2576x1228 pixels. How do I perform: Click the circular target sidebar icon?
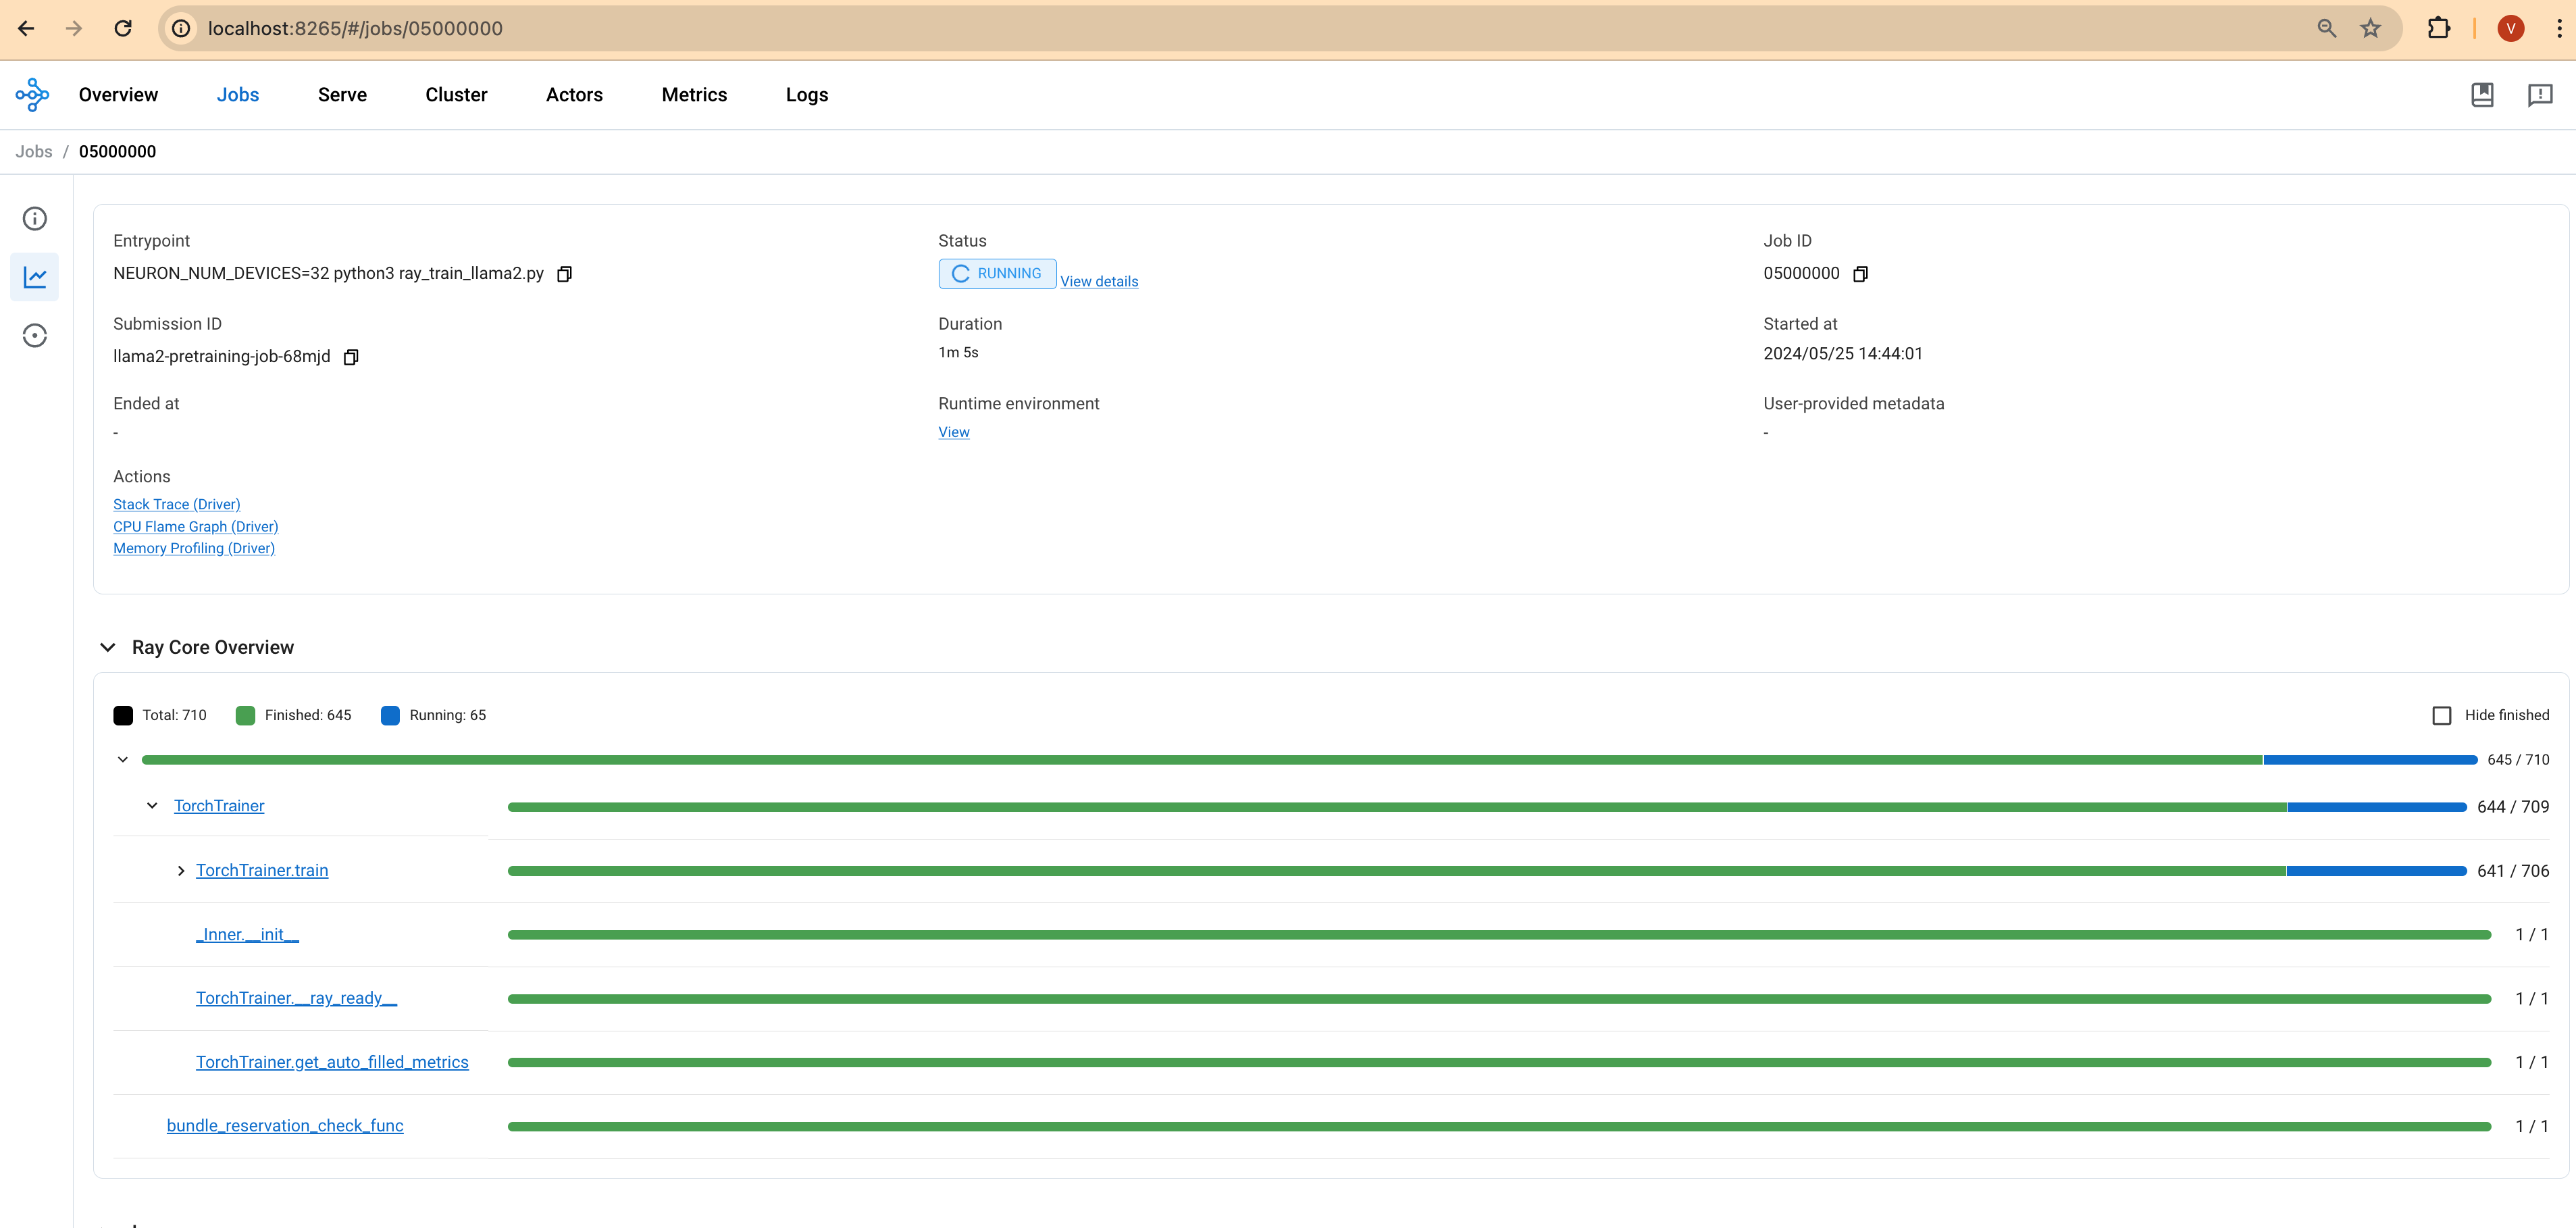(x=35, y=336)
